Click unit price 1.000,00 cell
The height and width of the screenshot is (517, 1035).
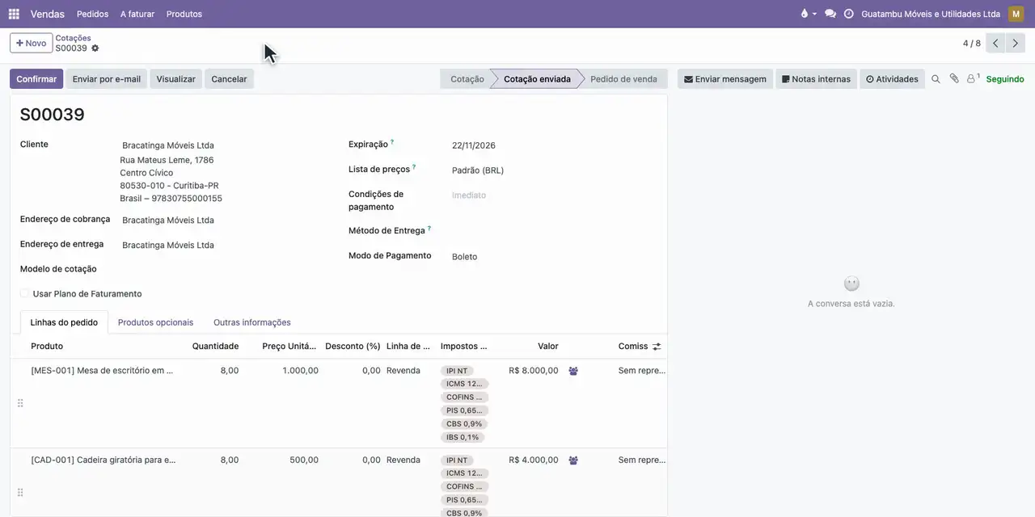(x=300, y=371)
